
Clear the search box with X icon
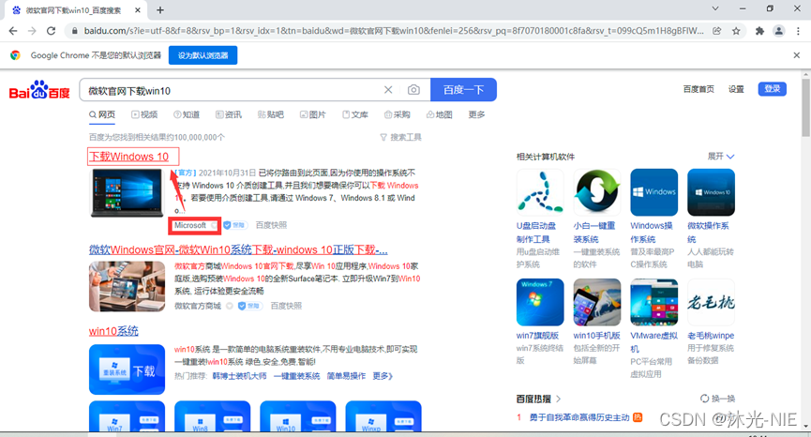pos(388,90)
